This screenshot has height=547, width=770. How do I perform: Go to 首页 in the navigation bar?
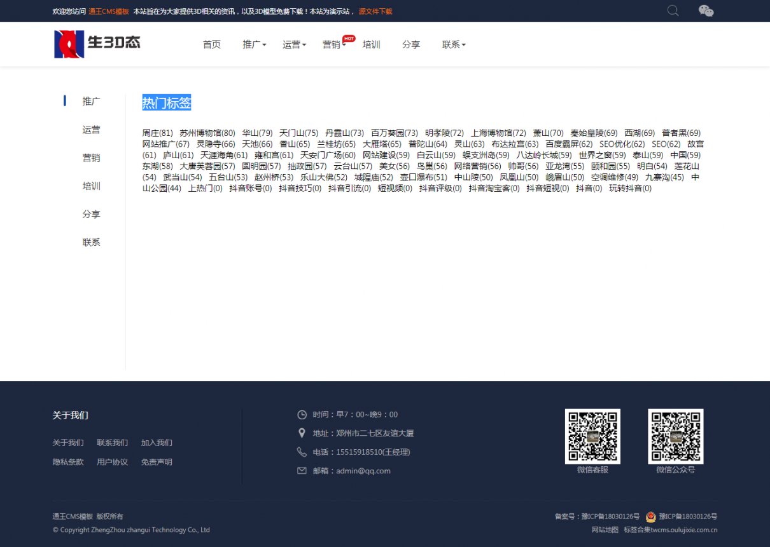pos(211,44)
